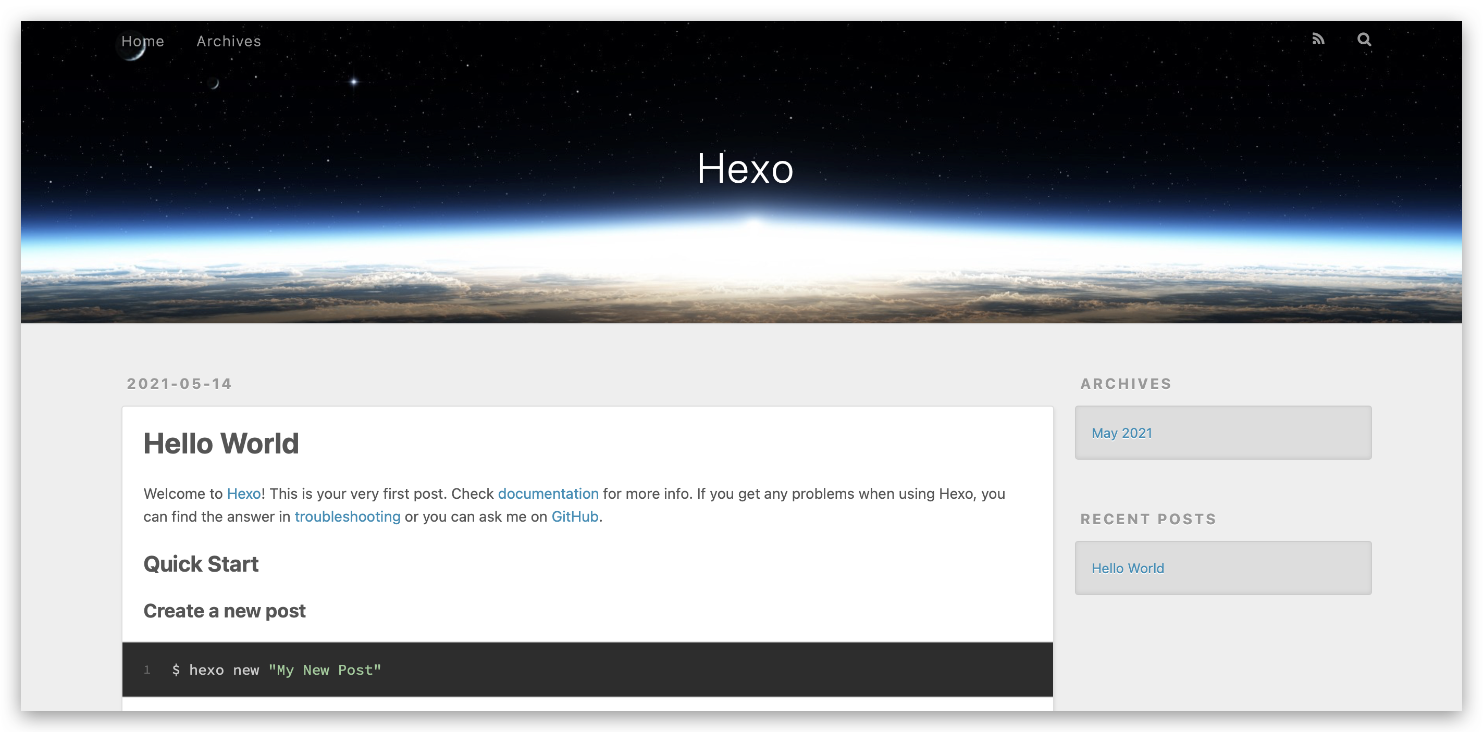Go to the Home nav item
This screenshot has width=1483, height=732.
pyautogui.click(x=143, y=41)
